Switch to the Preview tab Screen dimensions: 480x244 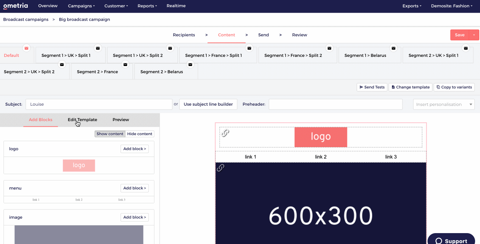tap(121, 120)
